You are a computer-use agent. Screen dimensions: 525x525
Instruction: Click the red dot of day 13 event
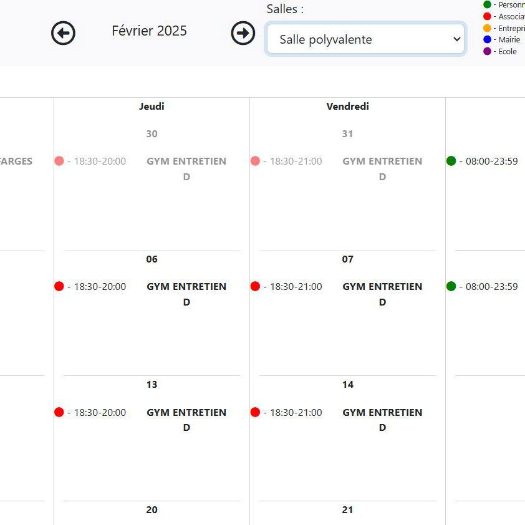[59, 412]
